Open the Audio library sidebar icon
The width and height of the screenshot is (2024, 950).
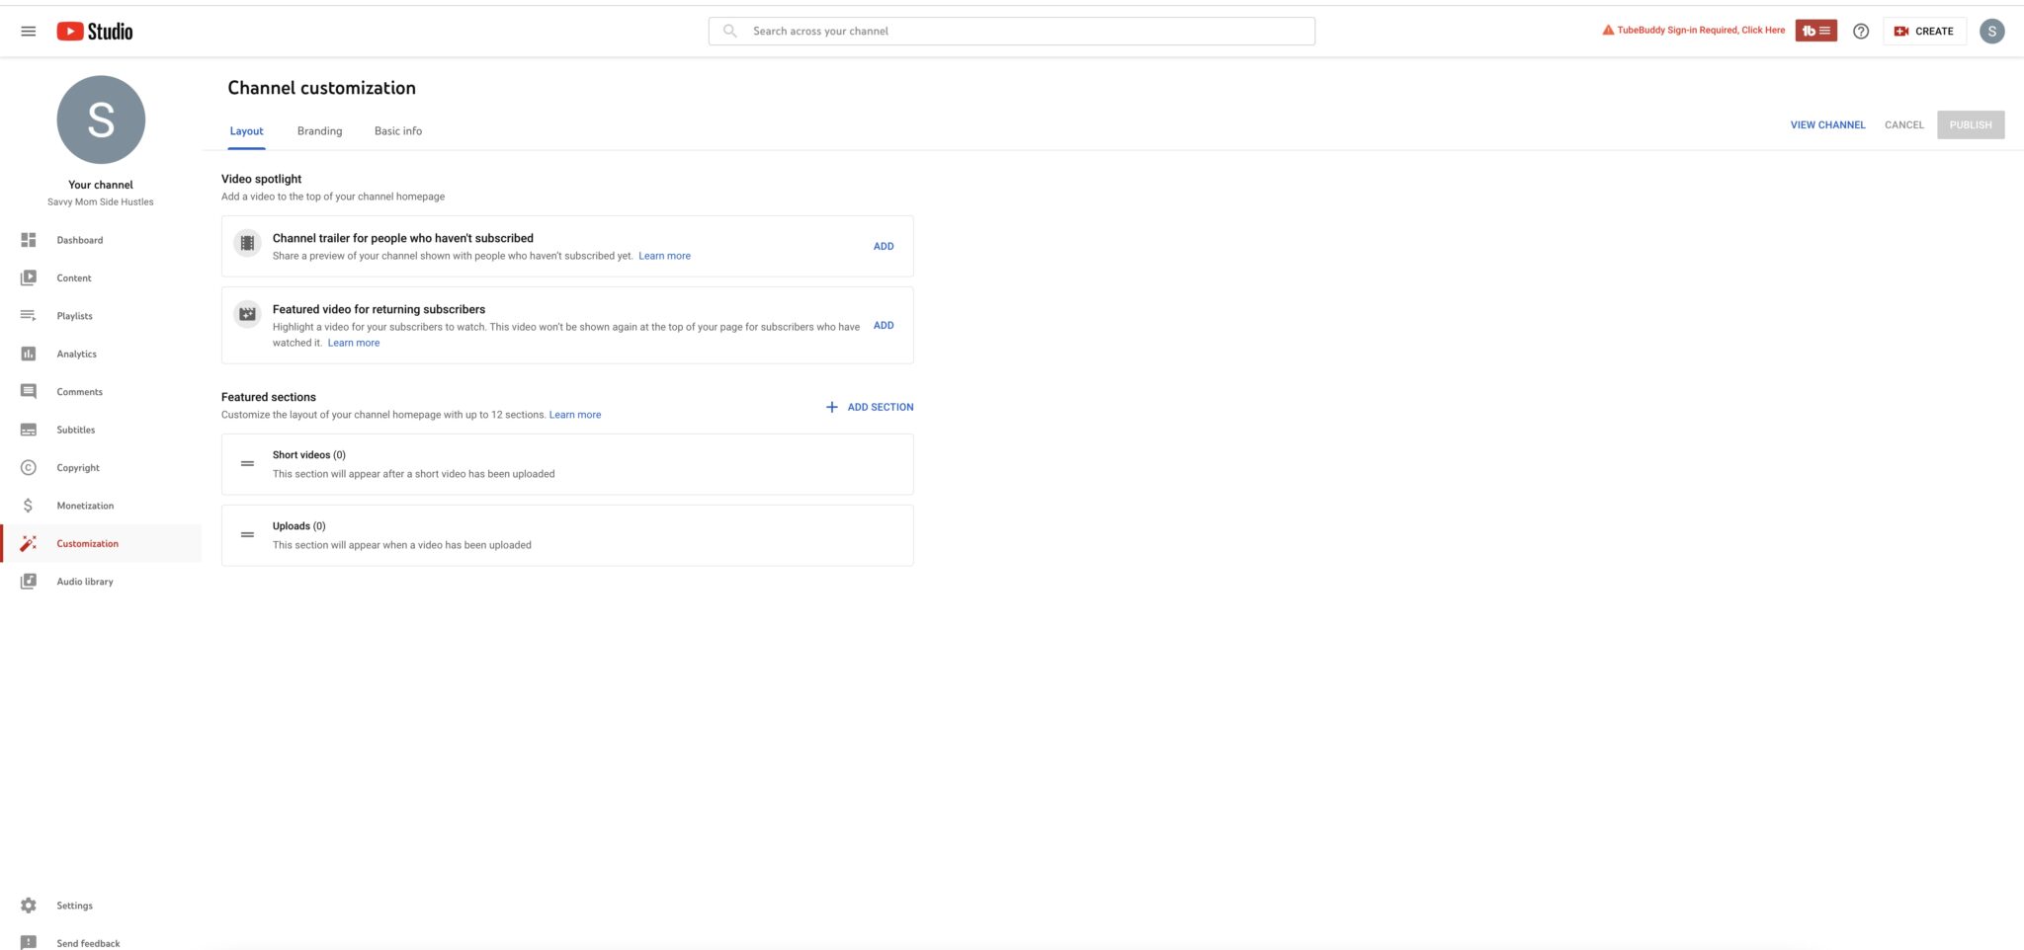28,581
